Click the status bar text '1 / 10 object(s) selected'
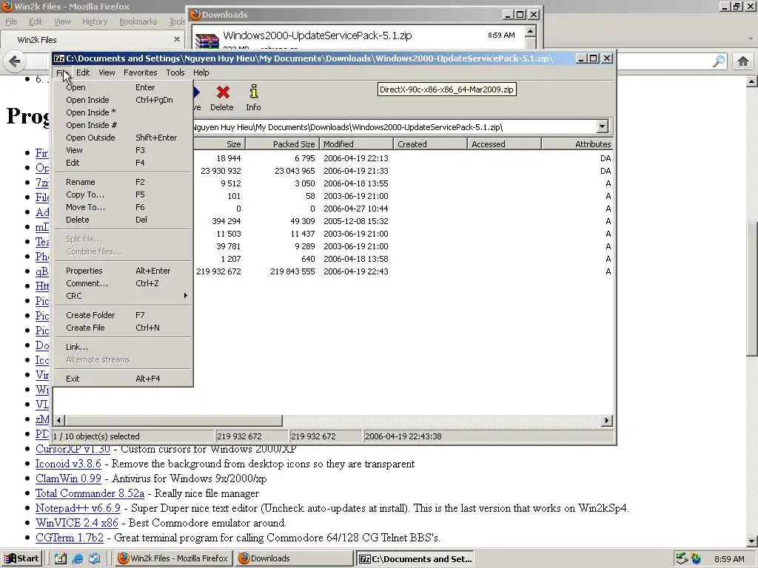This screenshot has height=568, width=758. point(96,436)
